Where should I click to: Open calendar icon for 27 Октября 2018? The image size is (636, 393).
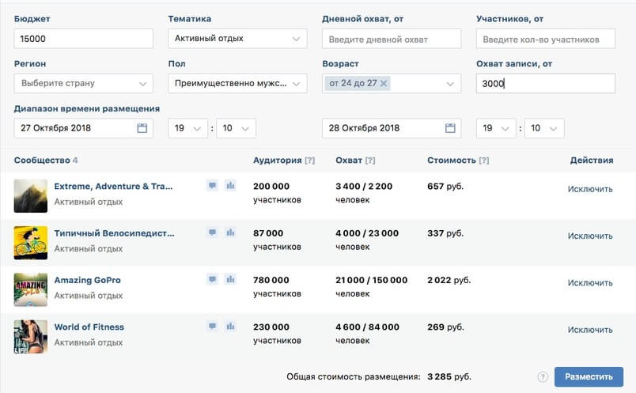[x=142, y=128]
